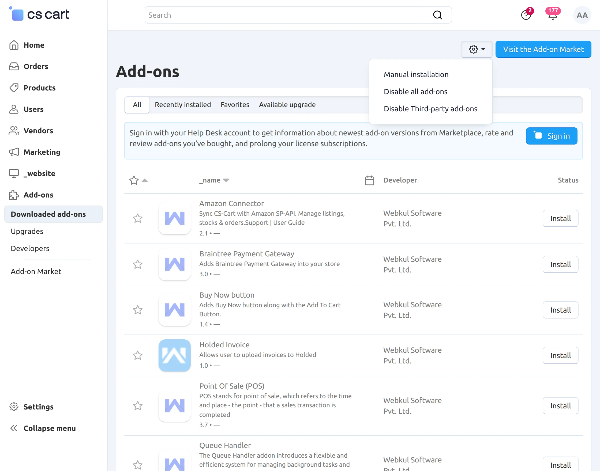
Task: Click the _website monitor icon
Action: [x=14, y=173]
